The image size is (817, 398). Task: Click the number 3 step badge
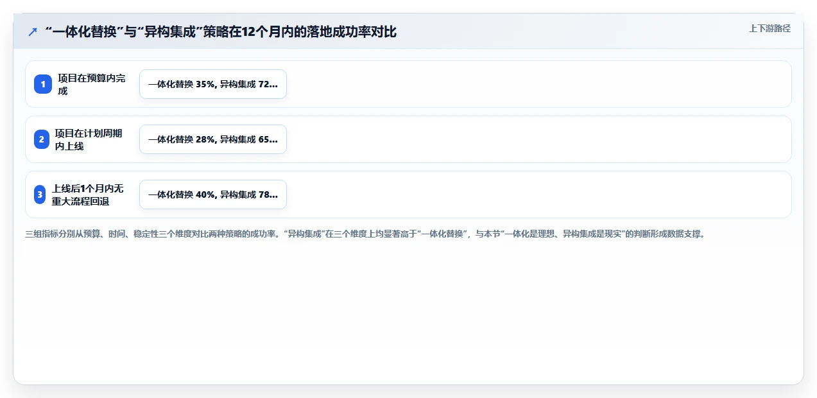click(40, 195)
